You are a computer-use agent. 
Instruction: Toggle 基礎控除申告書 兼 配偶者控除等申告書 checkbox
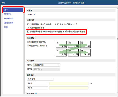[x=28, y=31]
